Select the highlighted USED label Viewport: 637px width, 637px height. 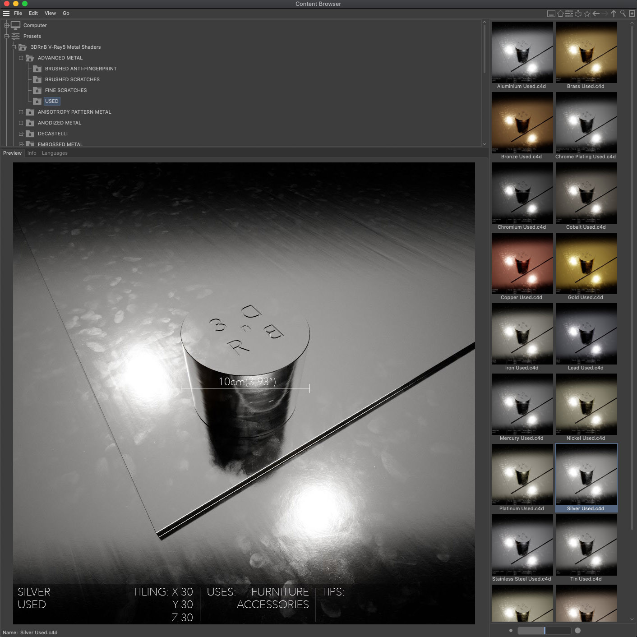click(52, 101)
